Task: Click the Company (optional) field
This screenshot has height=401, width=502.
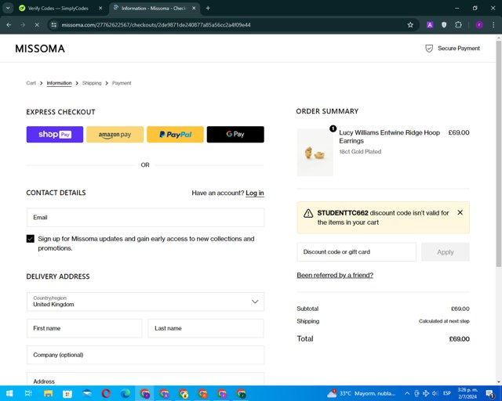Action: [145, 355]
